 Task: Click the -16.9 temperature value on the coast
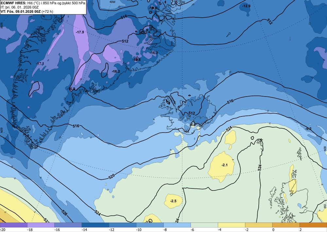[x=71, y=89]
